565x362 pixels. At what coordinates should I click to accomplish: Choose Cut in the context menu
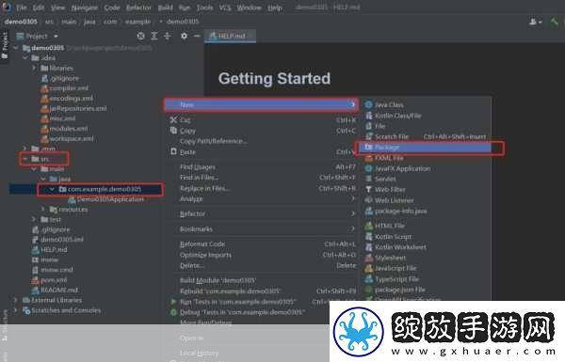coord(261,119)
